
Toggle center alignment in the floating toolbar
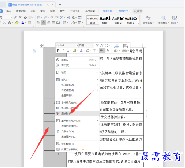point(101,51)
